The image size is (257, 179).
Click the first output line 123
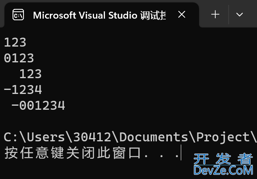(15, 43)
